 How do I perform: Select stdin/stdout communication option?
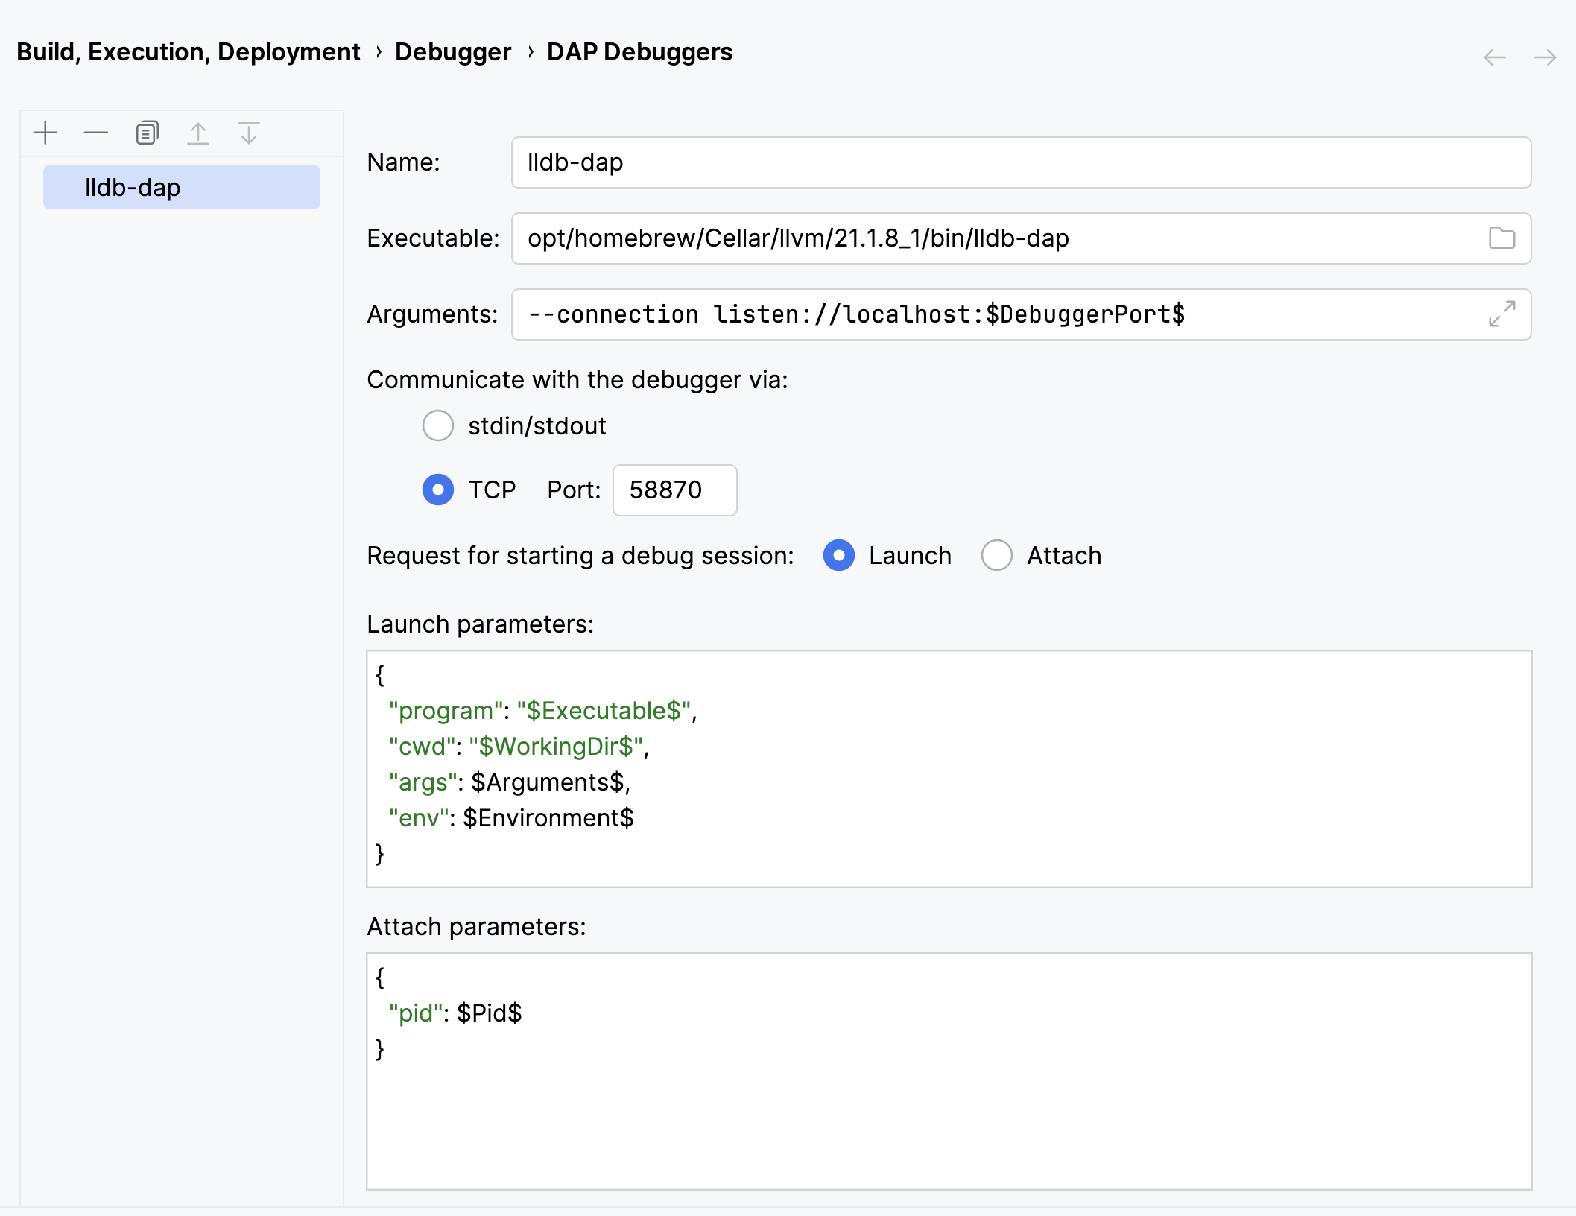tap(438, 425)
